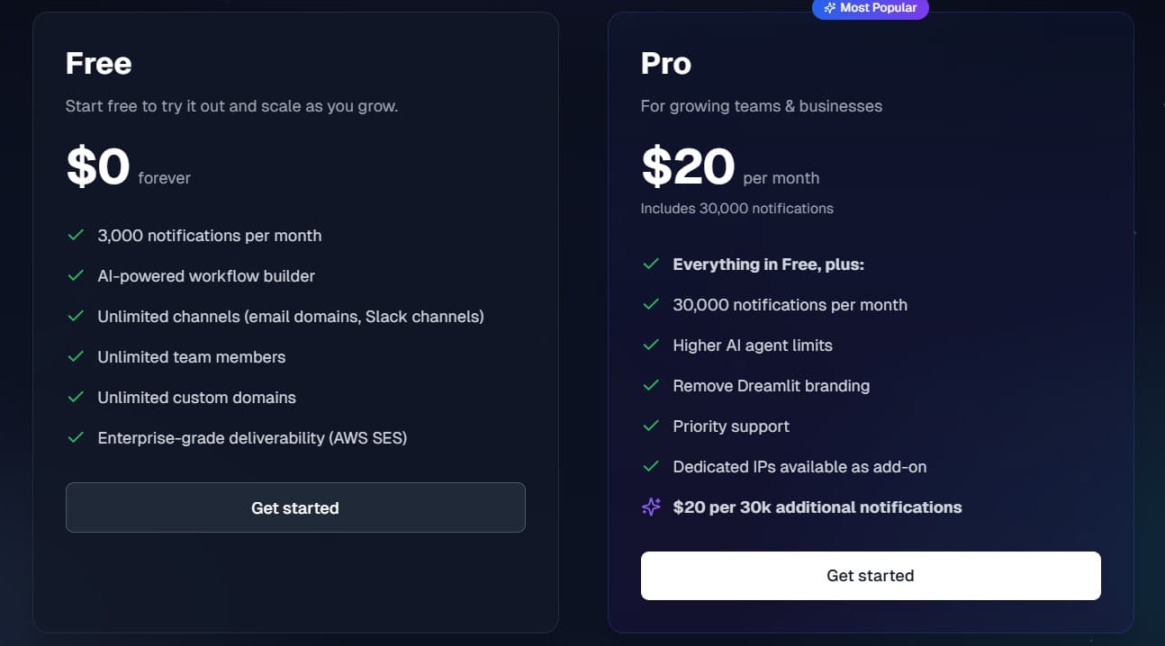Select the checkmark beside Unlimited channels feature
Screen dimensions: 1165x646
(77, 316)
